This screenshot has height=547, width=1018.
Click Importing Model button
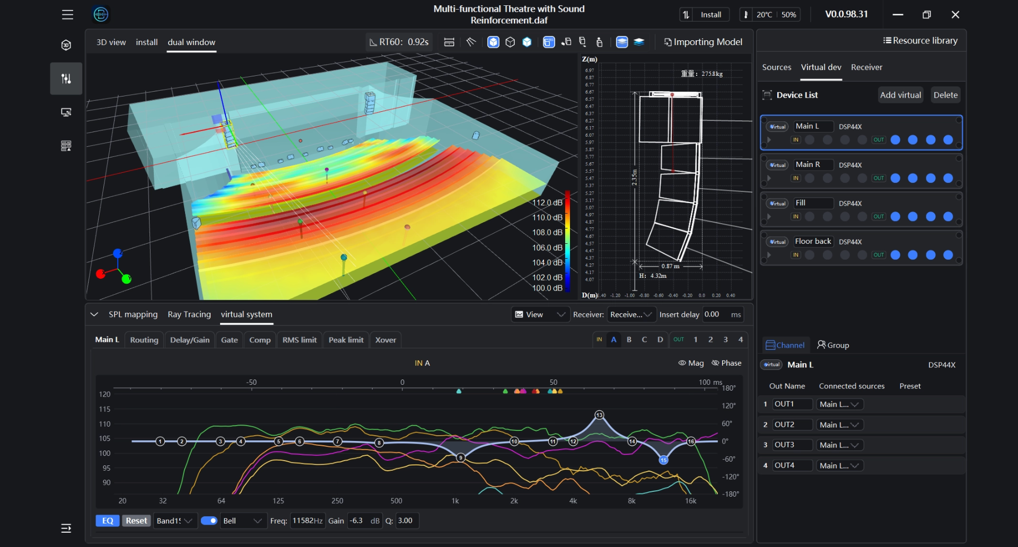[x=703, y=42]
